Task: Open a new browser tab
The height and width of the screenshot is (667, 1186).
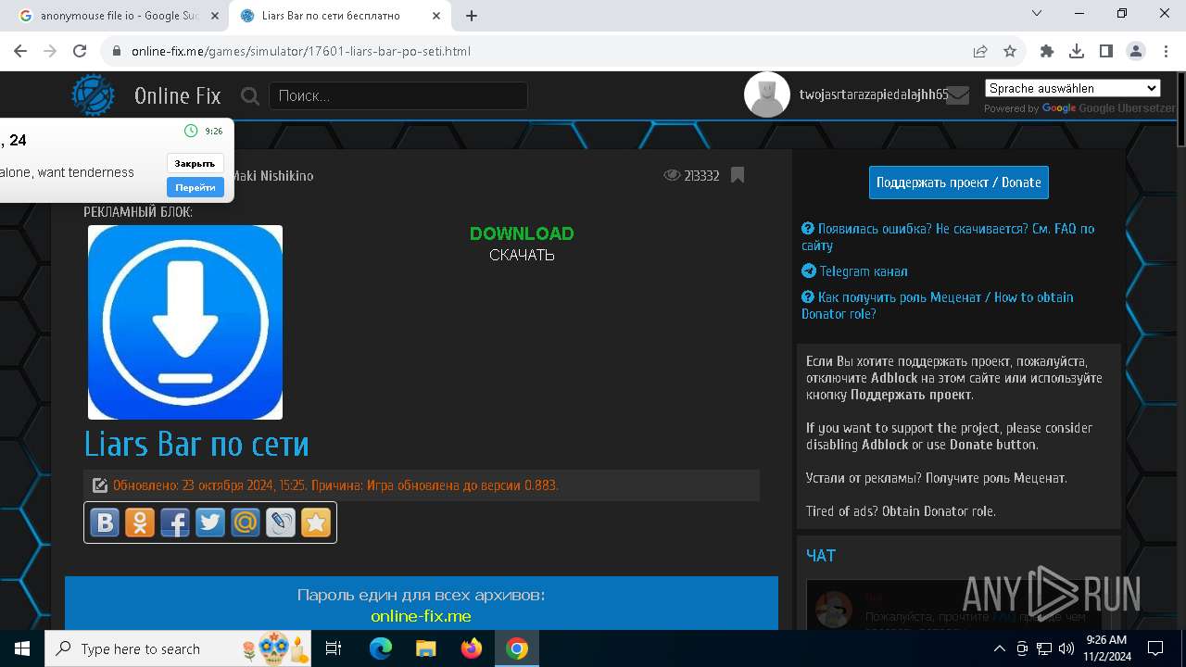Action: (472, 16)
